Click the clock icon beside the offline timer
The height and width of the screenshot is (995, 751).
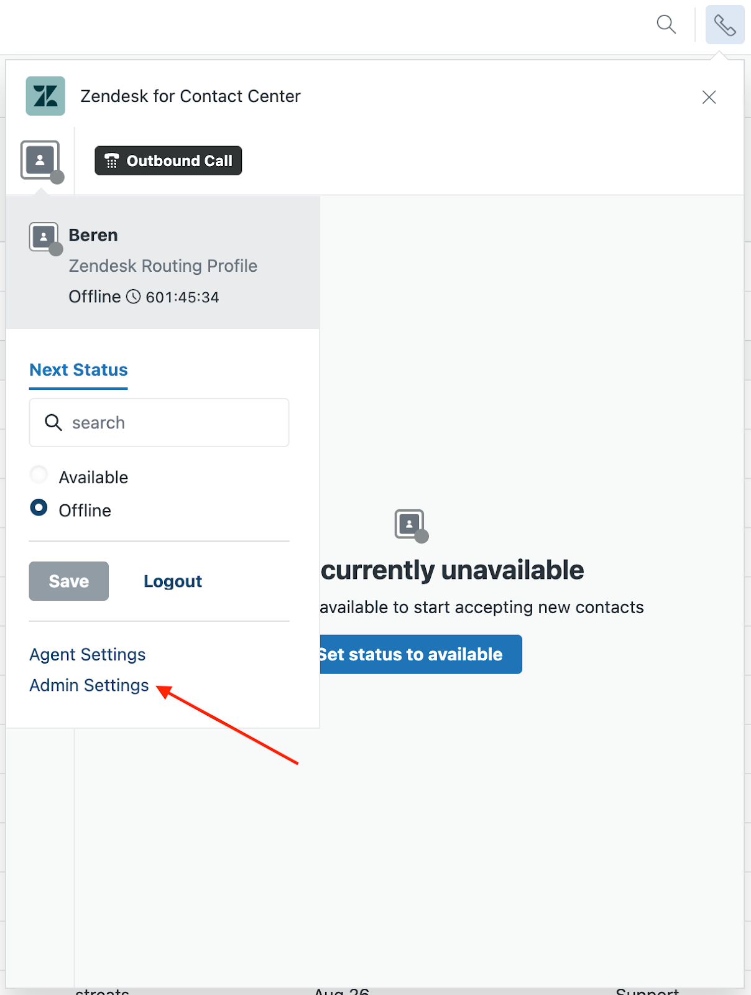pos(134,297)
